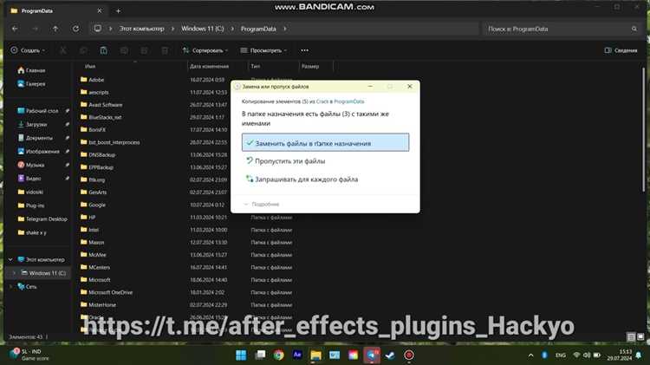Screen dimensions: 650x365
Task: Sort by Дата изменения column header
Action: pos(210,66)
